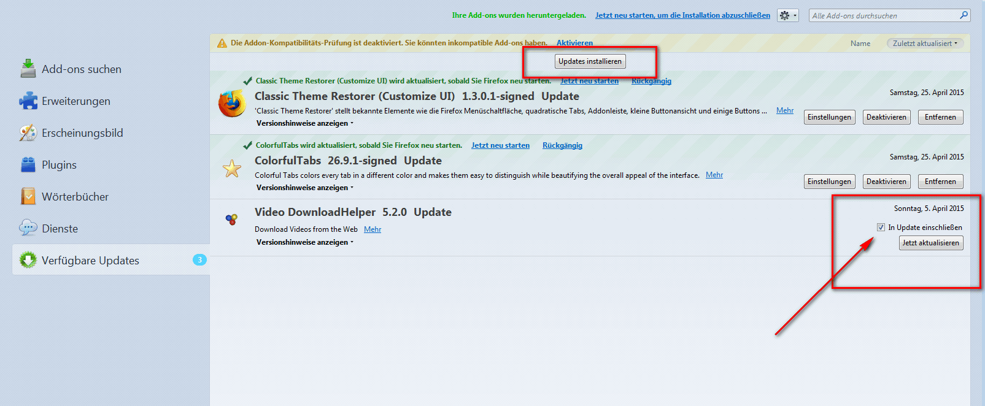Toggle In Update einschließen checkbox

881,228
